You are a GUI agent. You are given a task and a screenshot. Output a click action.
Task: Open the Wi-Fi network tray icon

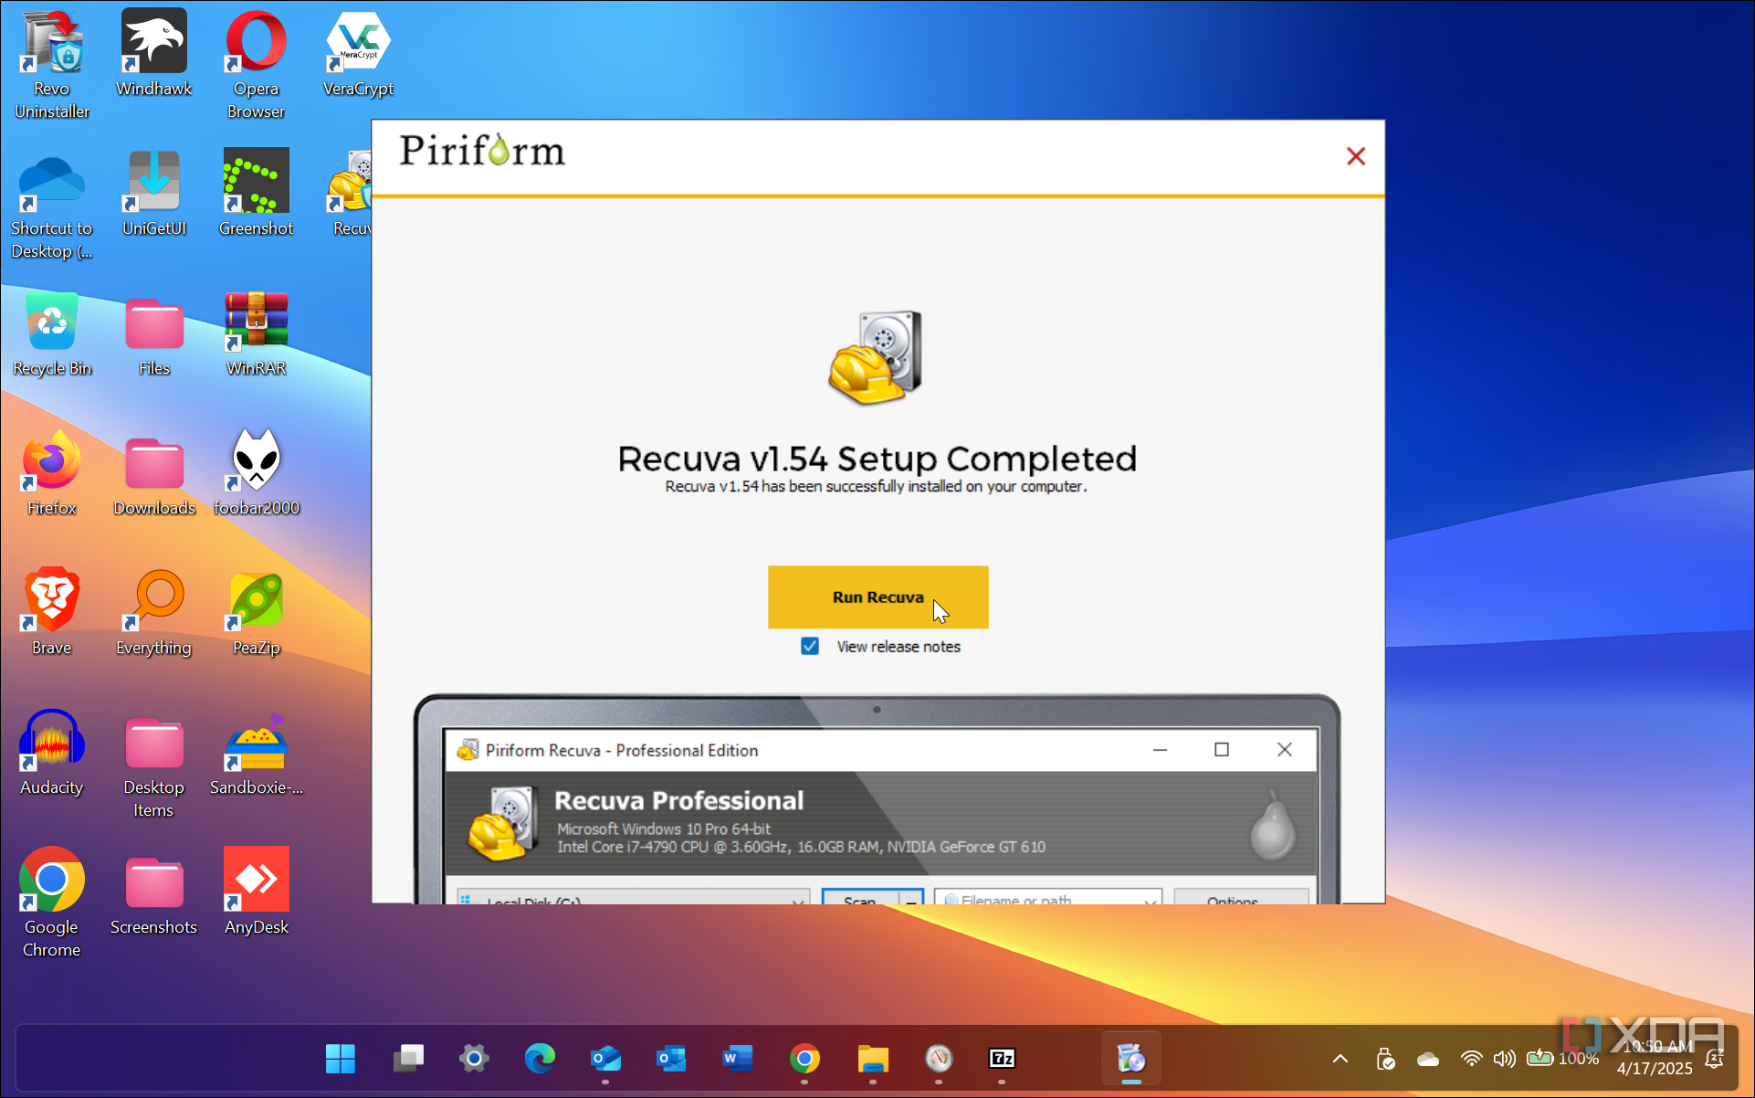1471,1059
